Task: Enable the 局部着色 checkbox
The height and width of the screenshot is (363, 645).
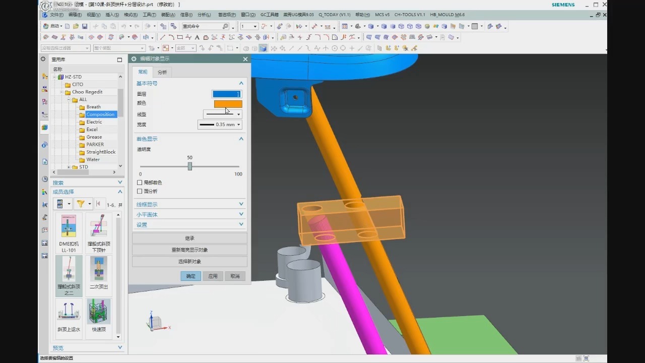Action: click(x=140, y=183)
